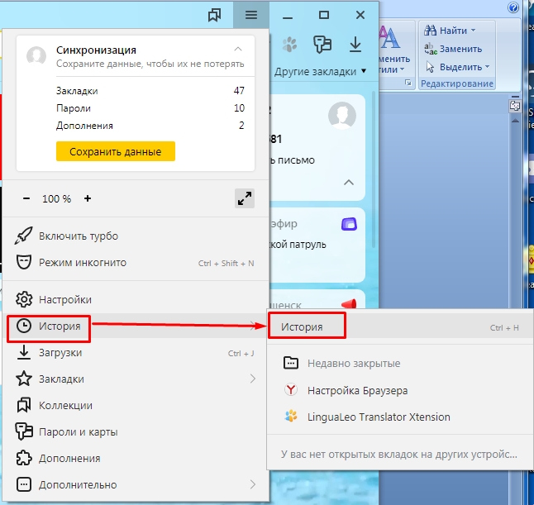This screenshot has width=534, height=505.
Task: Click the puzzle piece extensions icon
Action: 24,458
